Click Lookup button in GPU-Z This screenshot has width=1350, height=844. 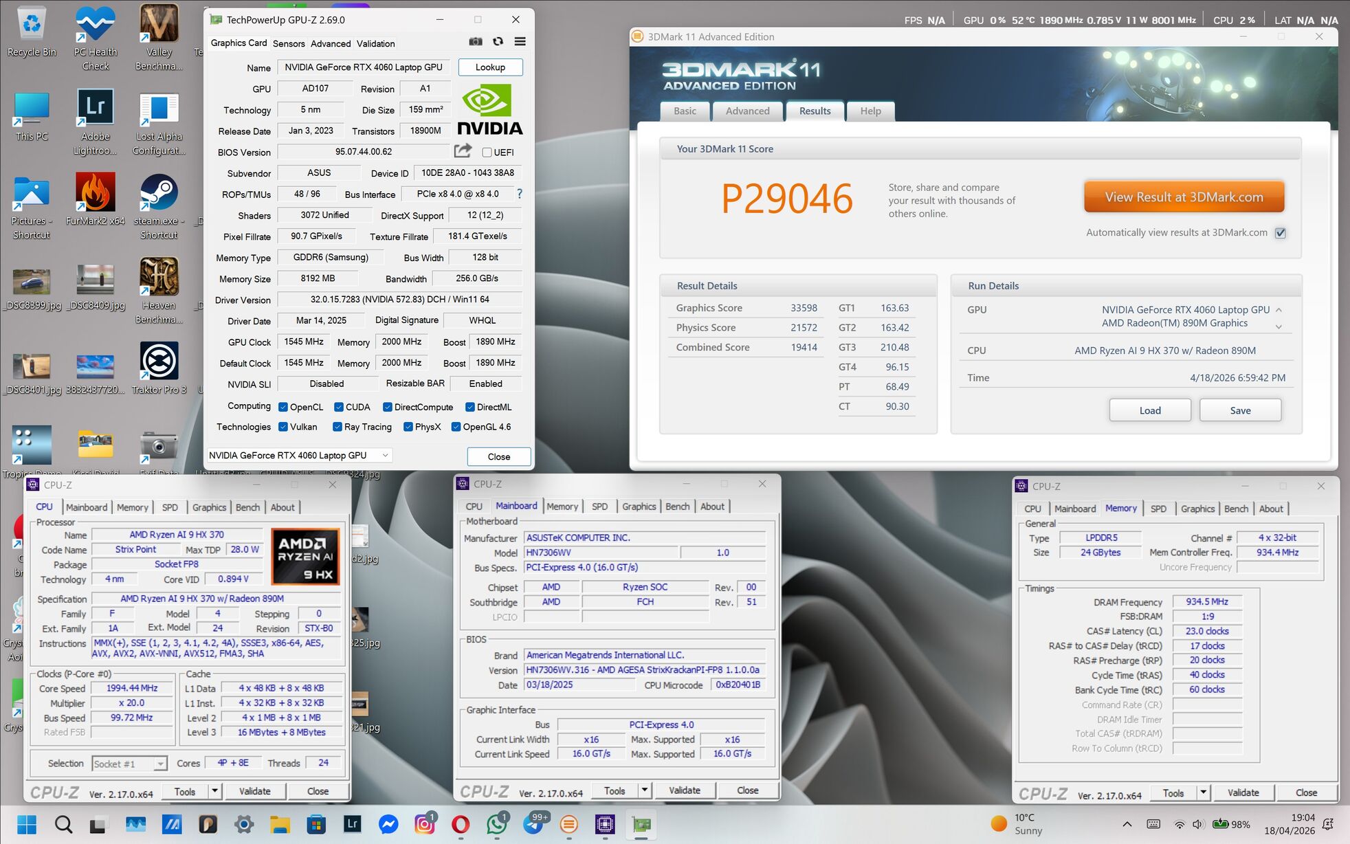[x=490, y=67]
